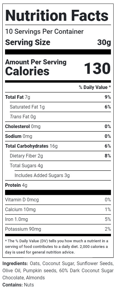Screen dimensions: 116x290
Task: Select the Cholesterol 0mg row
Action: click(x=58, y=127)
